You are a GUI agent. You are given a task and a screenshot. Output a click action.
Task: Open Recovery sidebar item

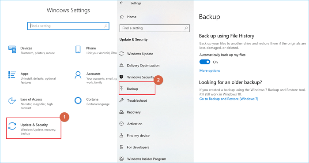pos(134,112)
